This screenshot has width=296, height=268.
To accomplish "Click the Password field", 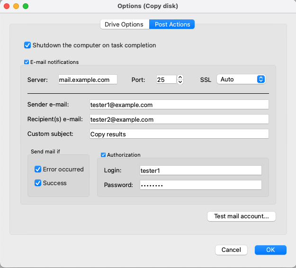I will tap(201, 185).
